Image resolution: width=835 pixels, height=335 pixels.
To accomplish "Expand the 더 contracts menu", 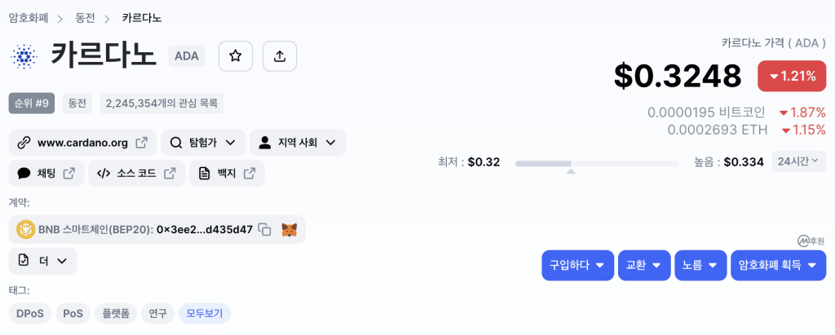I will [x=43, y=261].
